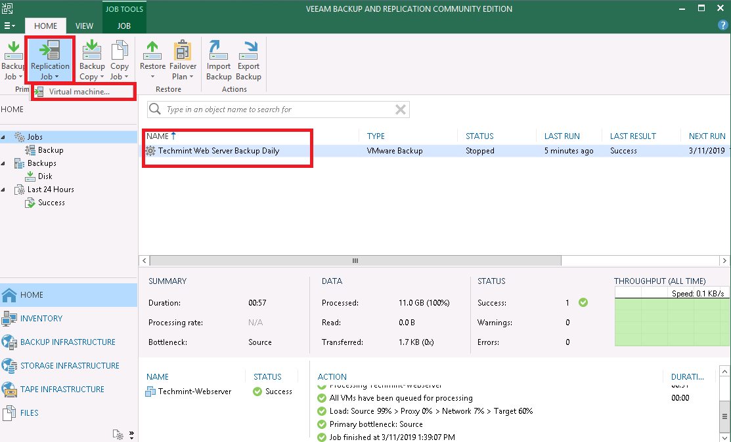Image resolution: width=731 pixels, height=442 pixels.
Task: Open the main application menu
Action: click(9, 26)
